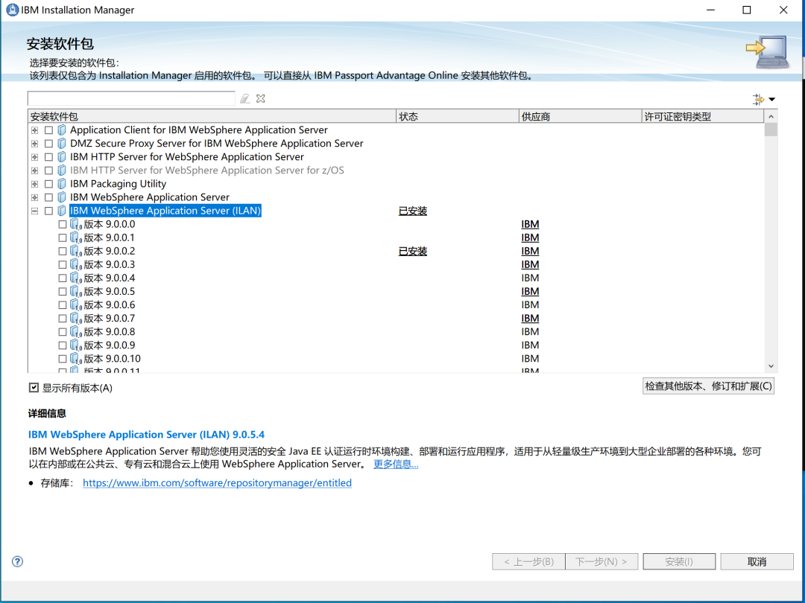Click package icon for IBM WebSphere Application Server (ILAN)
The height and width of the screenshot is (603, 805).
click(62, 210)
